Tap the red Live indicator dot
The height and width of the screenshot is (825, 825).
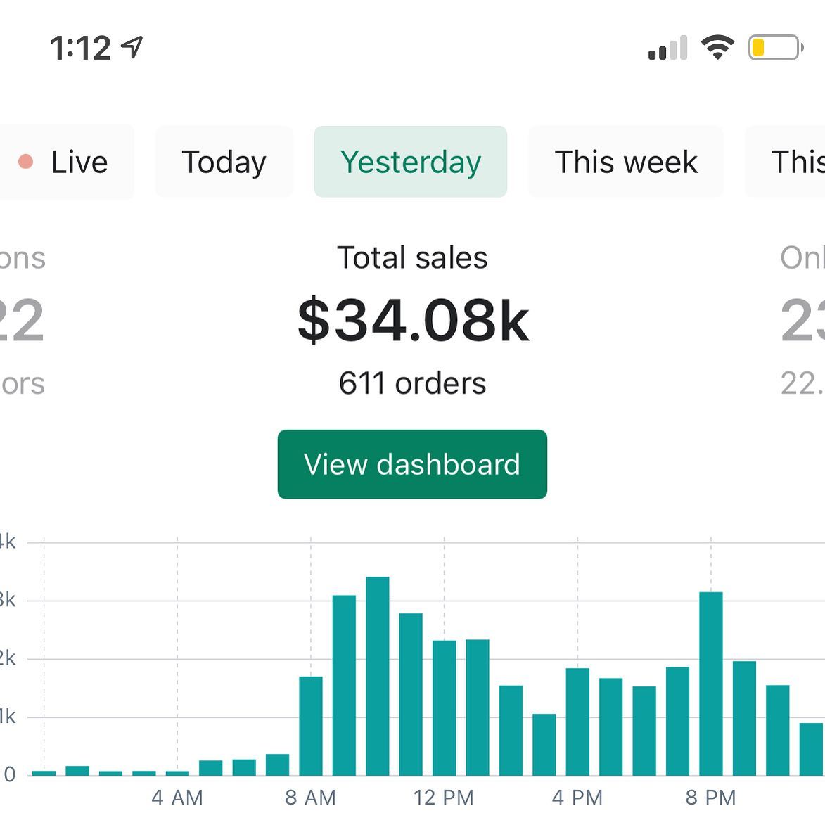click(x=26, y=162)
